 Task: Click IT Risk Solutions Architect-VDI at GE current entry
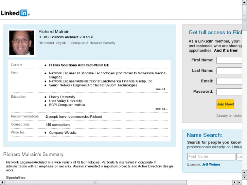[x=79, y=65]
